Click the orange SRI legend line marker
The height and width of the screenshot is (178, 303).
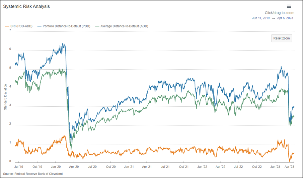tap(7, 26)
